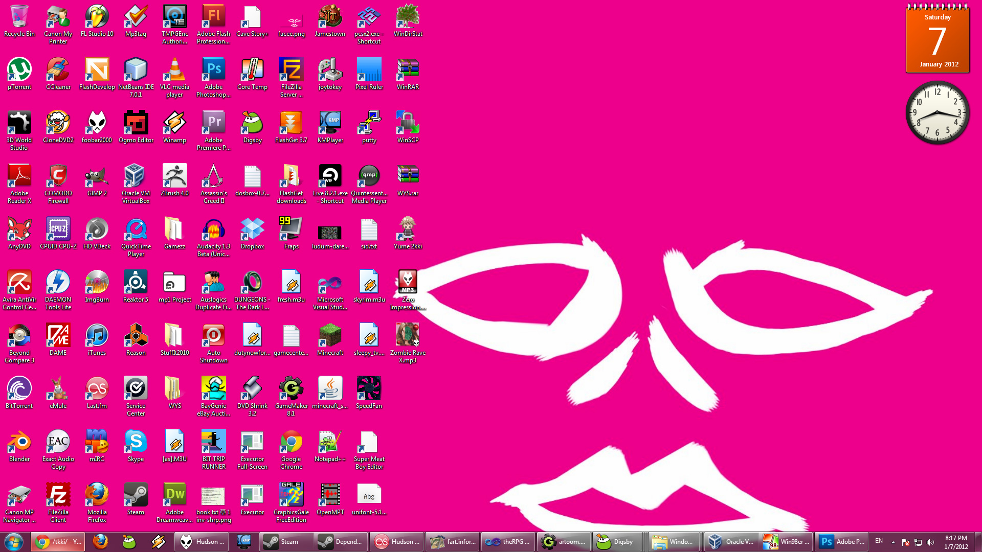The width and height of the screenshot is (982, 552).
Task: Launch CCleaner from the desktop
Action: click(x=58, y=74)
